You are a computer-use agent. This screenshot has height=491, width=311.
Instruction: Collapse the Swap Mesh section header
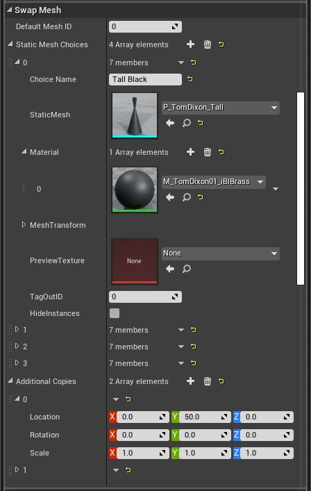point(10,10)
